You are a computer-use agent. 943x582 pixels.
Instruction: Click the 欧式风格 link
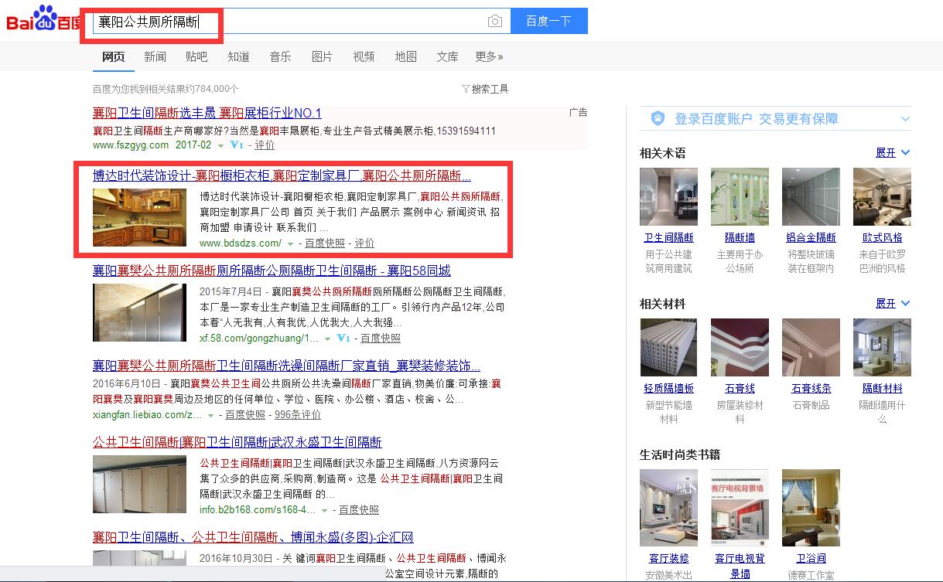click(x=882, y=238)
